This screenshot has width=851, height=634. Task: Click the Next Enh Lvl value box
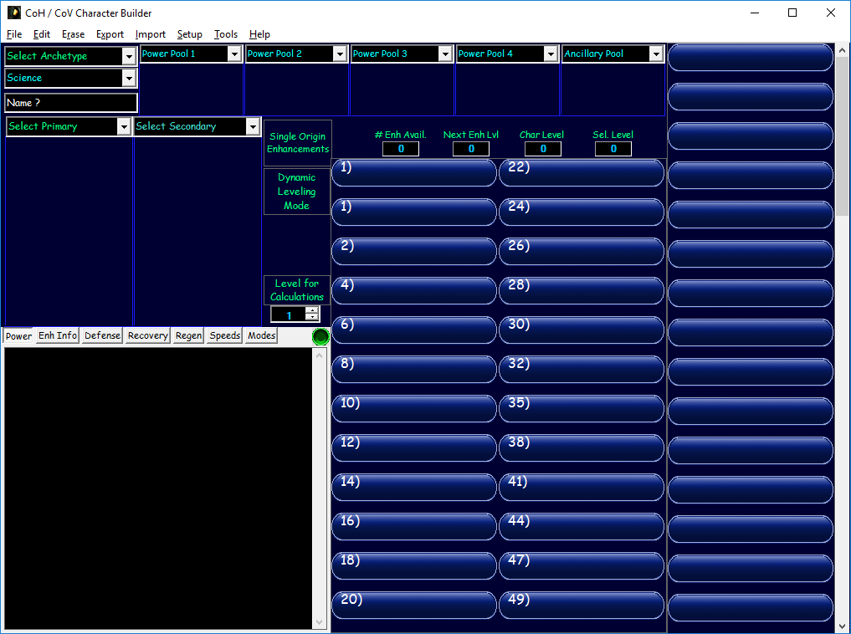(x=471, y=149)
